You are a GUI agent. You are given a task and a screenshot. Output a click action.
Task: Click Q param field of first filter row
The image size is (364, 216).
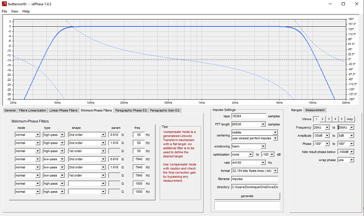pos(114,135)
